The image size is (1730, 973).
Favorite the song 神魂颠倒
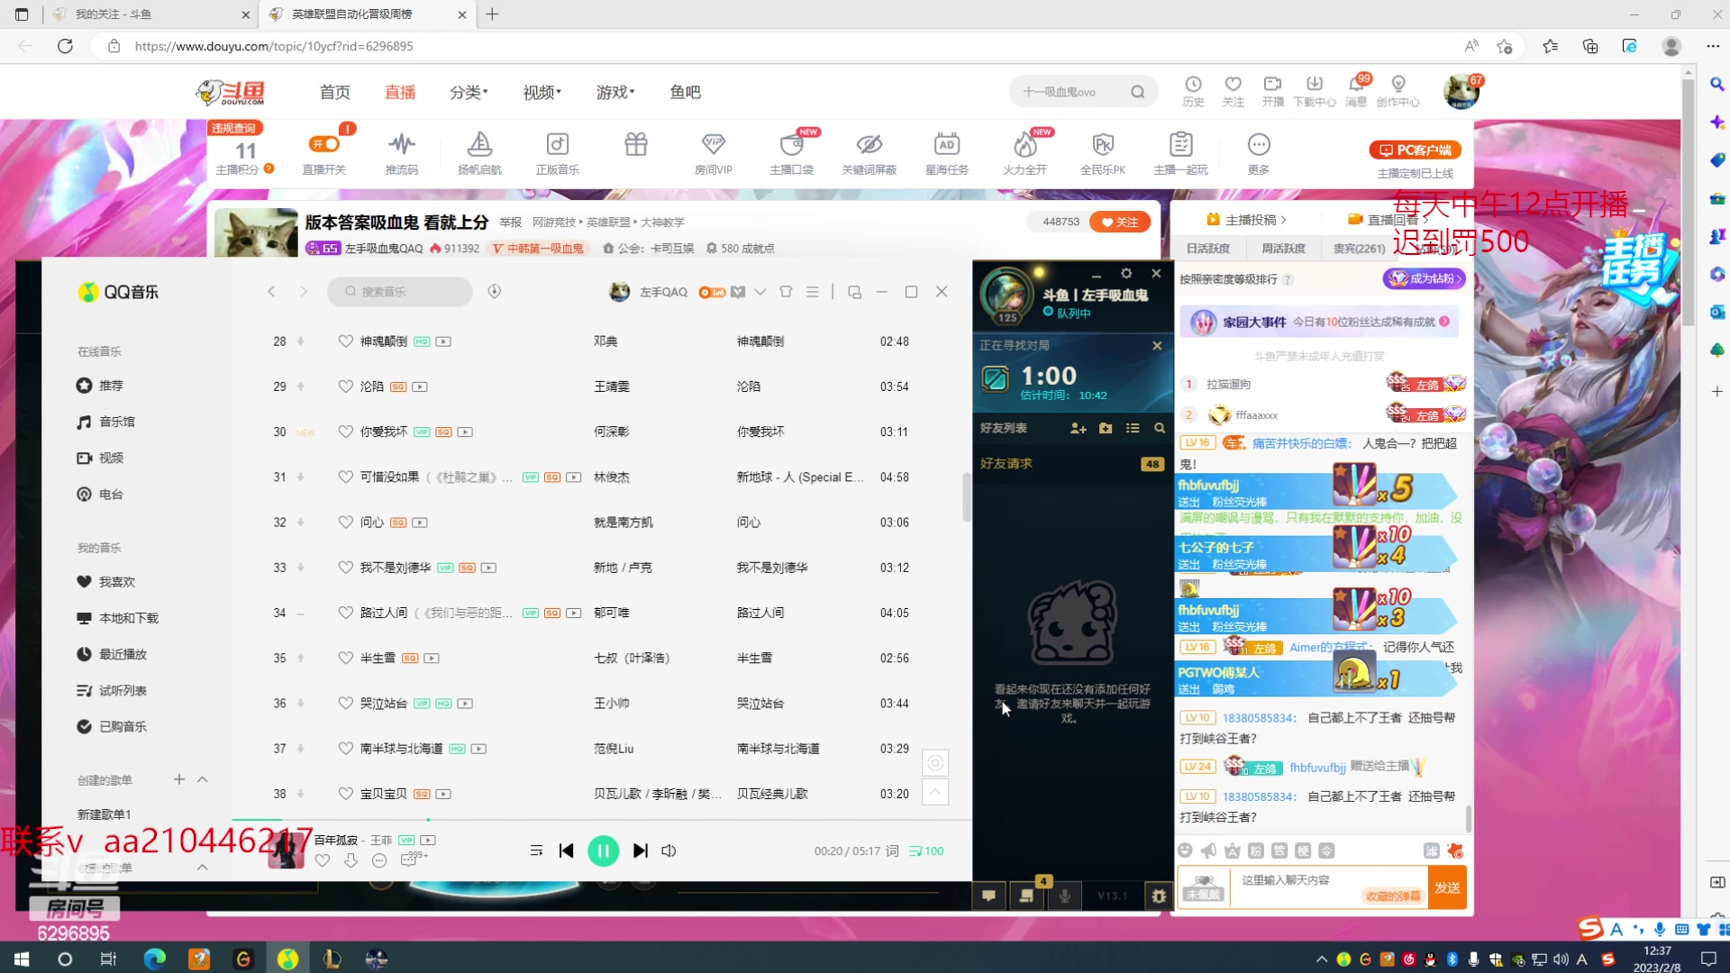click(x=345, y=341)
